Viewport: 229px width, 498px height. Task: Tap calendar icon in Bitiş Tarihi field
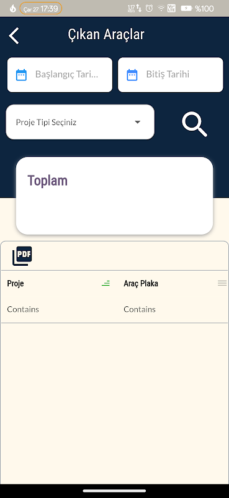pos(132,75)
